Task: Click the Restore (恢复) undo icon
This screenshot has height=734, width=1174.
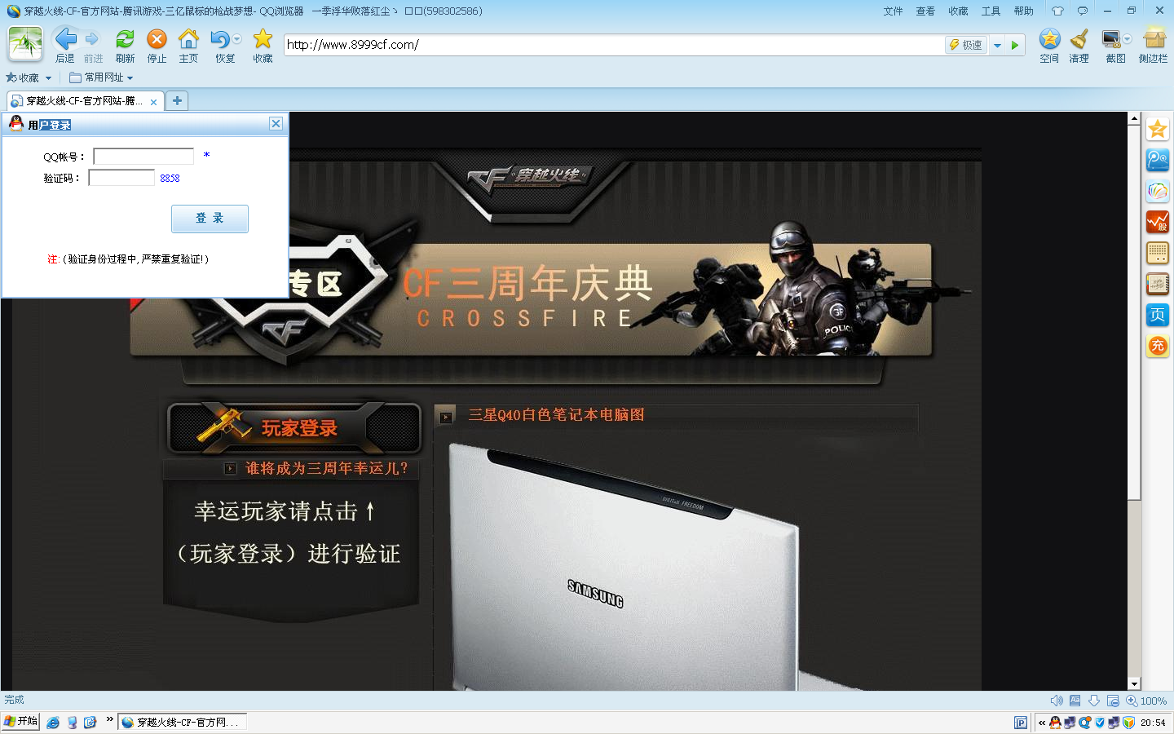Action: click(x=220, y=39)
